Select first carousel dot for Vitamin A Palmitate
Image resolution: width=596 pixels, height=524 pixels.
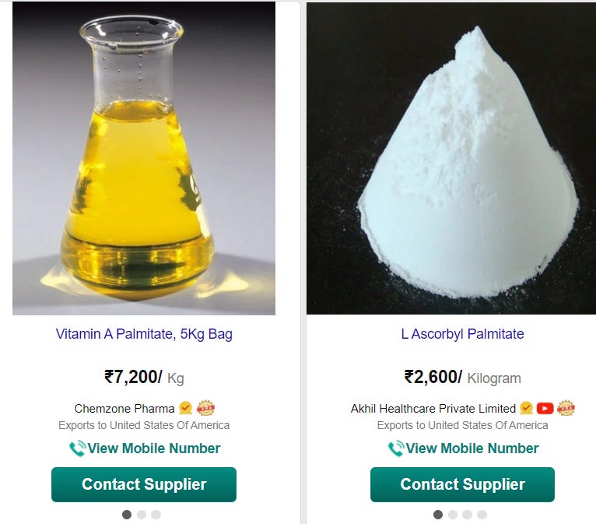pyautogui.click(x=127, y=515)
